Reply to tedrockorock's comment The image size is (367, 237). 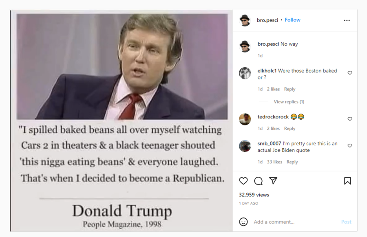tap(290, 129)
